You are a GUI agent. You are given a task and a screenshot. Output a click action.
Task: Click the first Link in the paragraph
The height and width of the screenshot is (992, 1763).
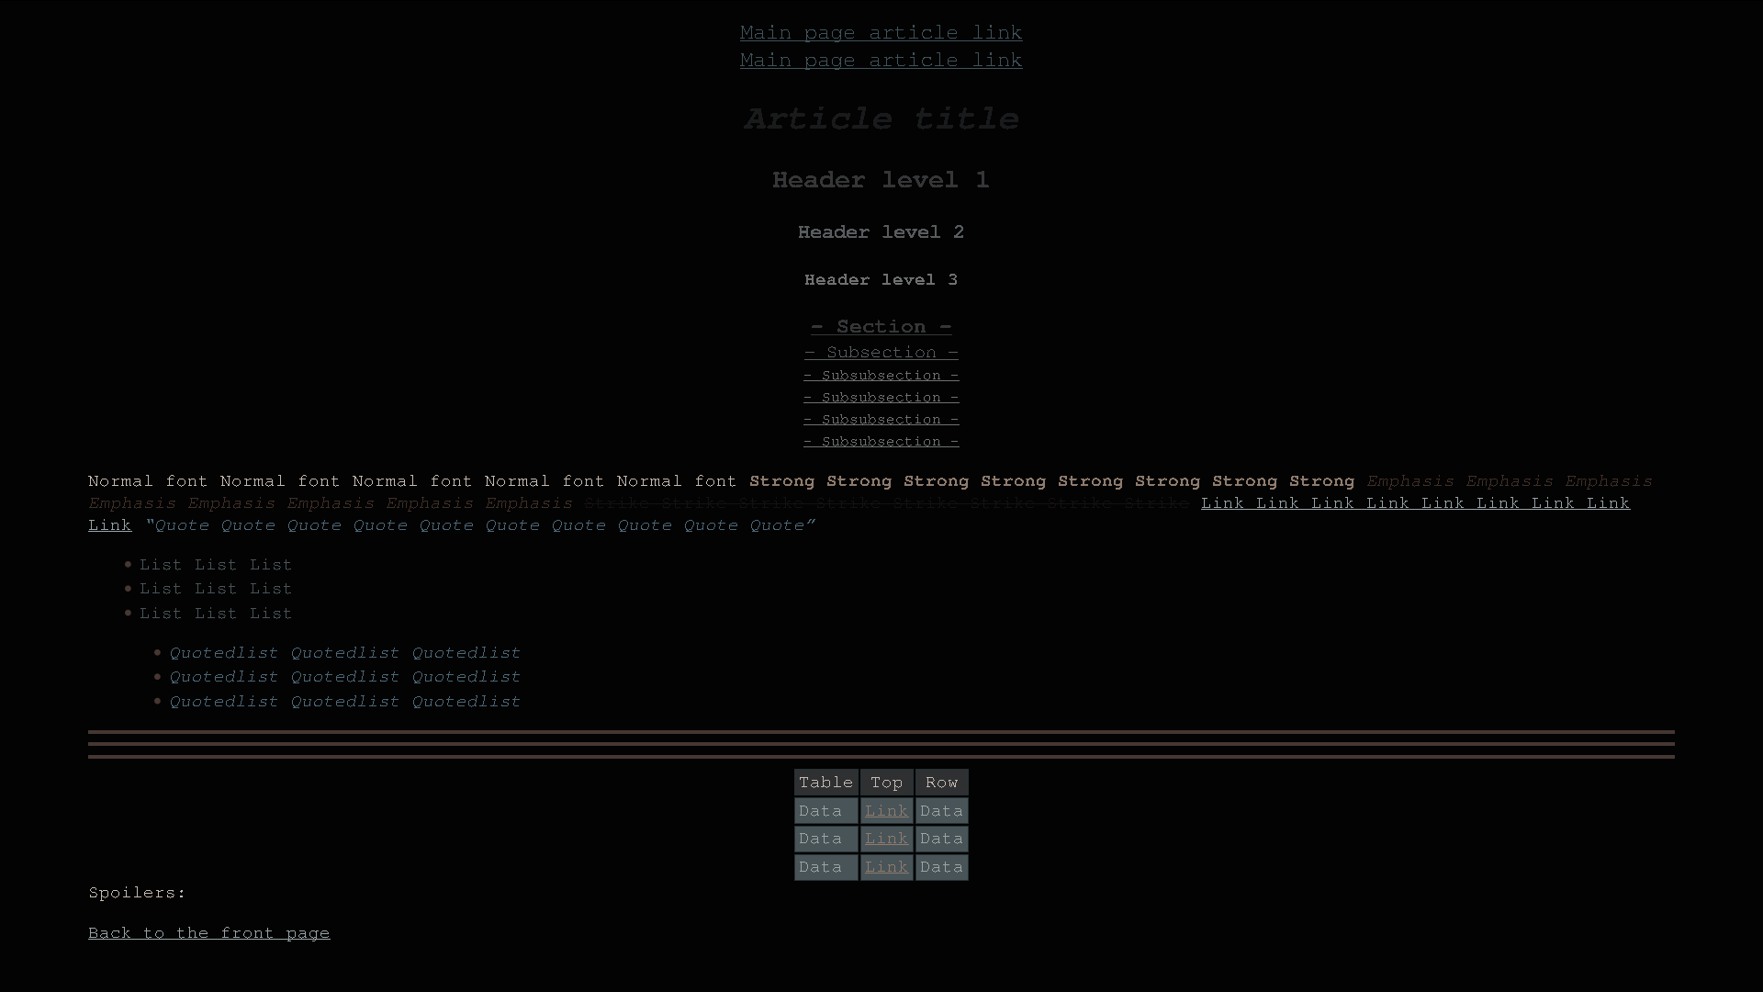tap(1221, 503)
